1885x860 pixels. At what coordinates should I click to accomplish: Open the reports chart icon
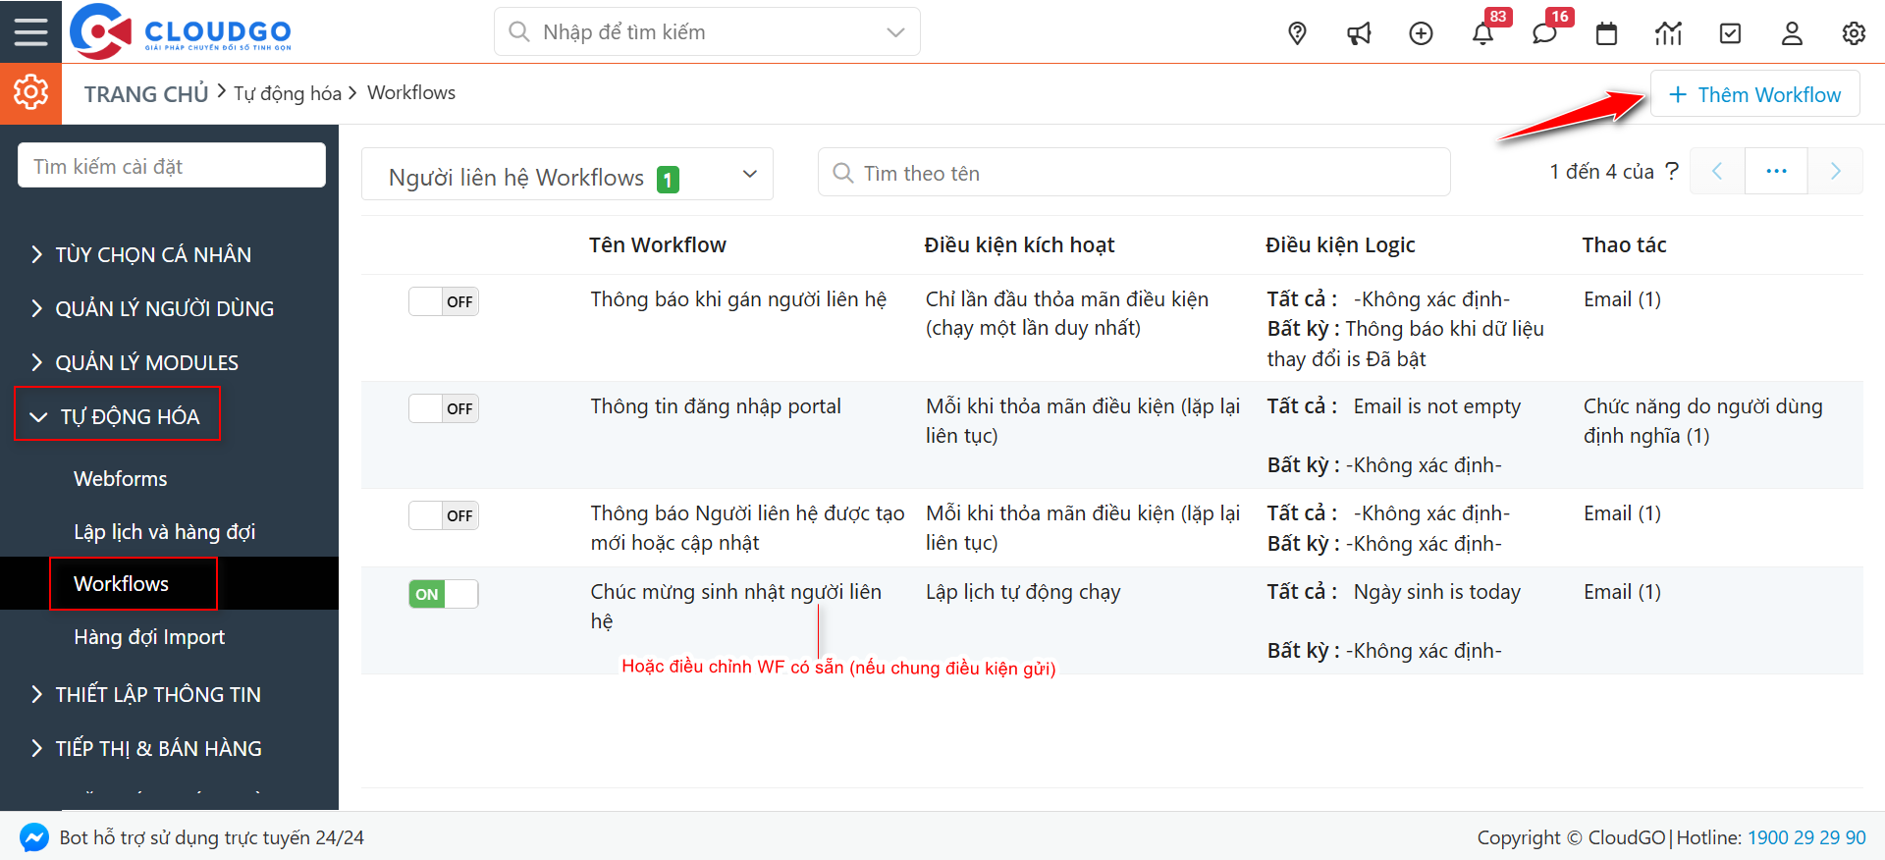tap(1668, 33)
